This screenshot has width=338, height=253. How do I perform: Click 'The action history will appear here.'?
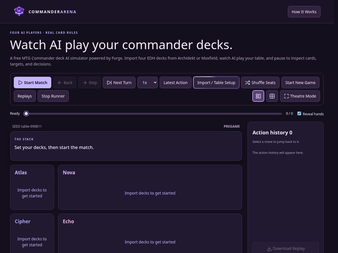[x=278, y=153]
